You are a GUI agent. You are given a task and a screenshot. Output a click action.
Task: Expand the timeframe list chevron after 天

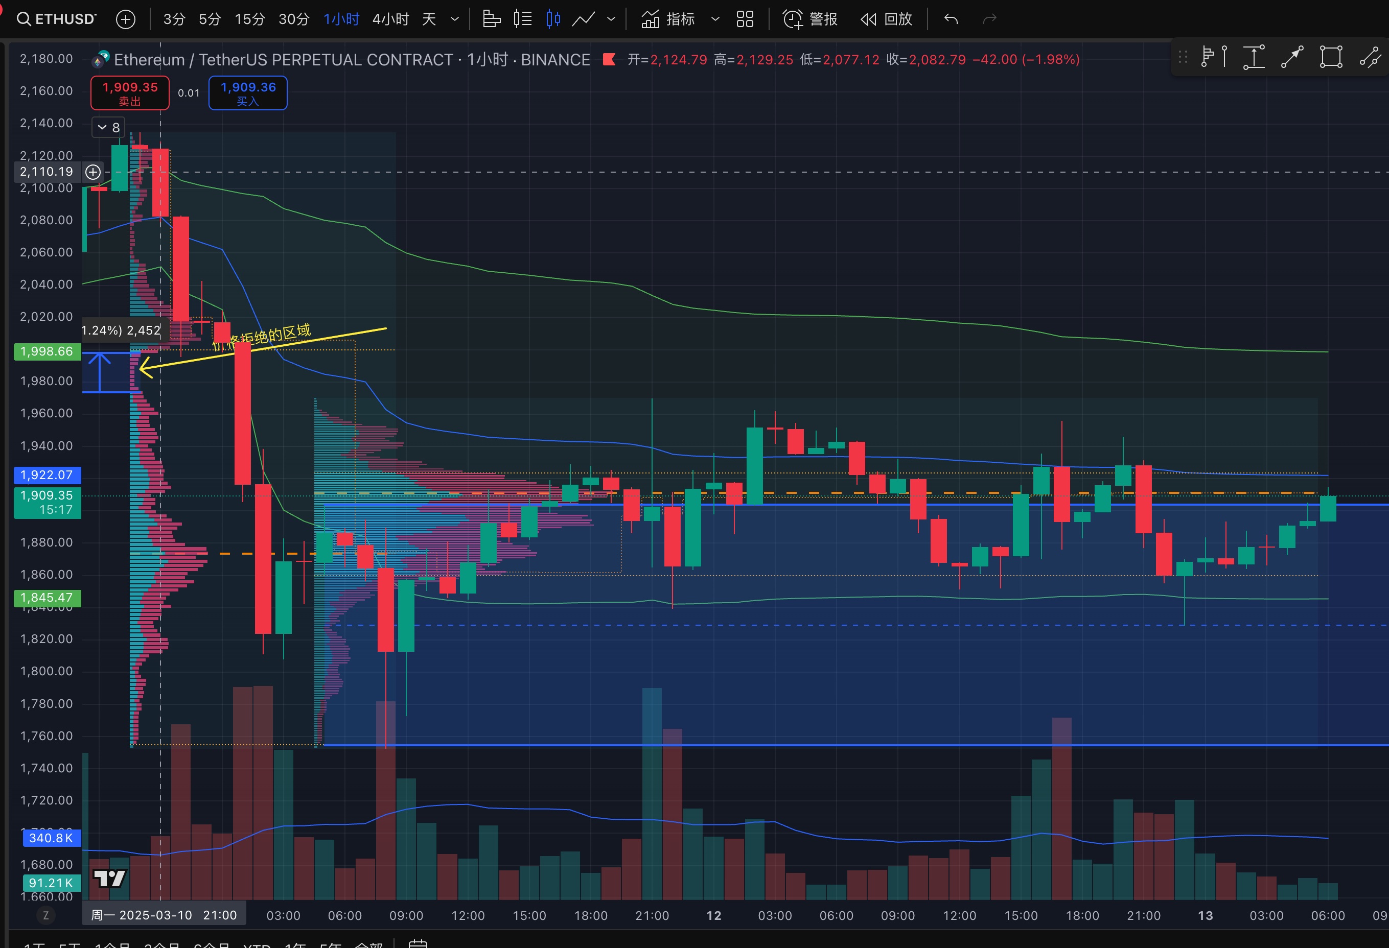point(455,19)
